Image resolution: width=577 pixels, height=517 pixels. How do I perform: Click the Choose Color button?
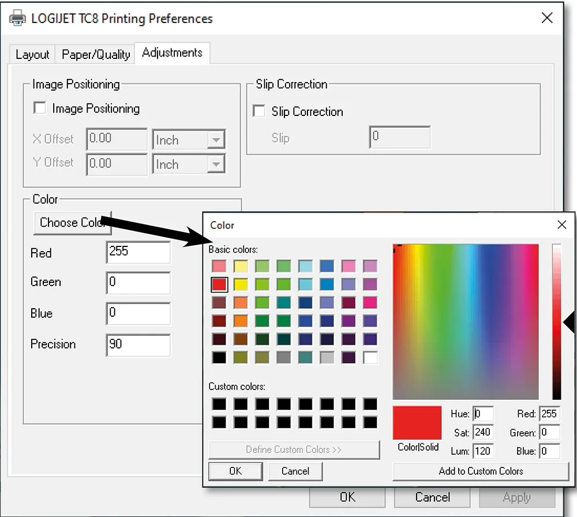tap(73, 223)
